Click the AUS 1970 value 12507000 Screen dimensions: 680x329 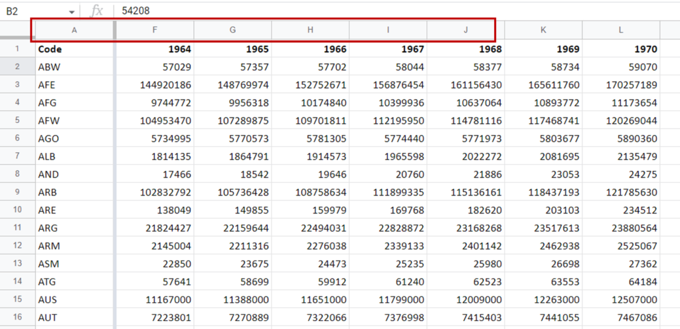point(621,300)
